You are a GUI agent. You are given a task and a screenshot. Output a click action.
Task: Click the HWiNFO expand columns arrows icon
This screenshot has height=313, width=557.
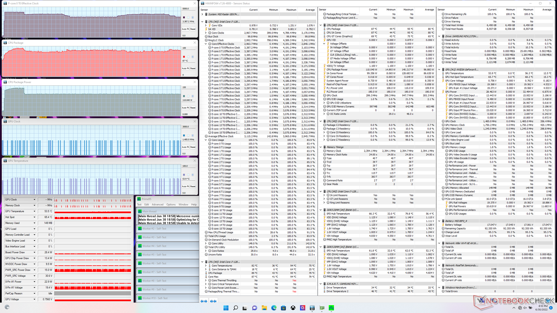(204, 301)
